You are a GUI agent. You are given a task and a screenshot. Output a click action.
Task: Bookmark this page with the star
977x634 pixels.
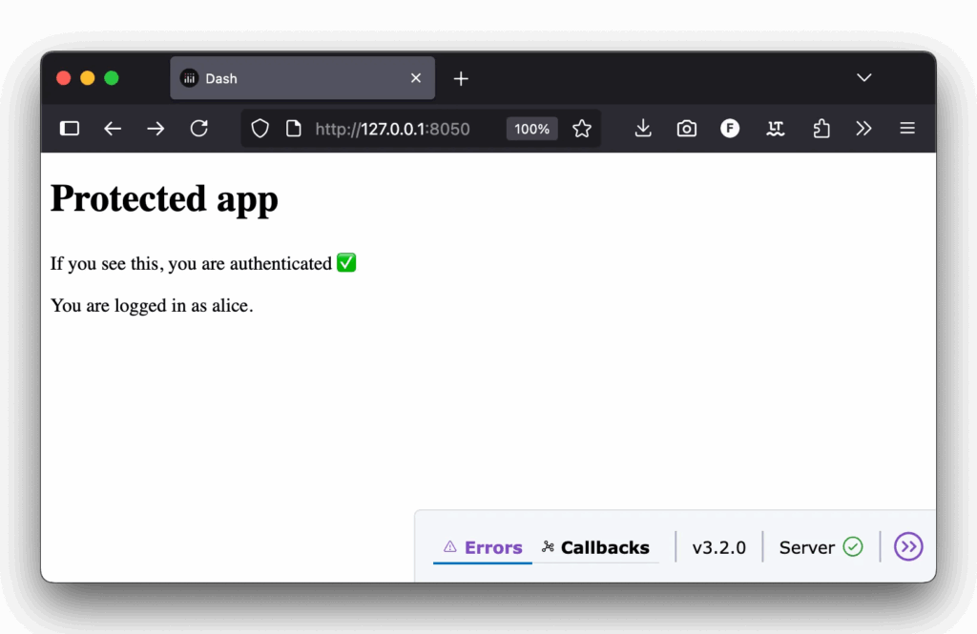coord(582,129)
